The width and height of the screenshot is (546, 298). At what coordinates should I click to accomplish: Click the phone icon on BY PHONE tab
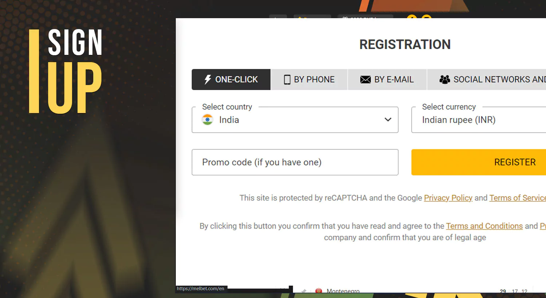(x=288, y=79)
